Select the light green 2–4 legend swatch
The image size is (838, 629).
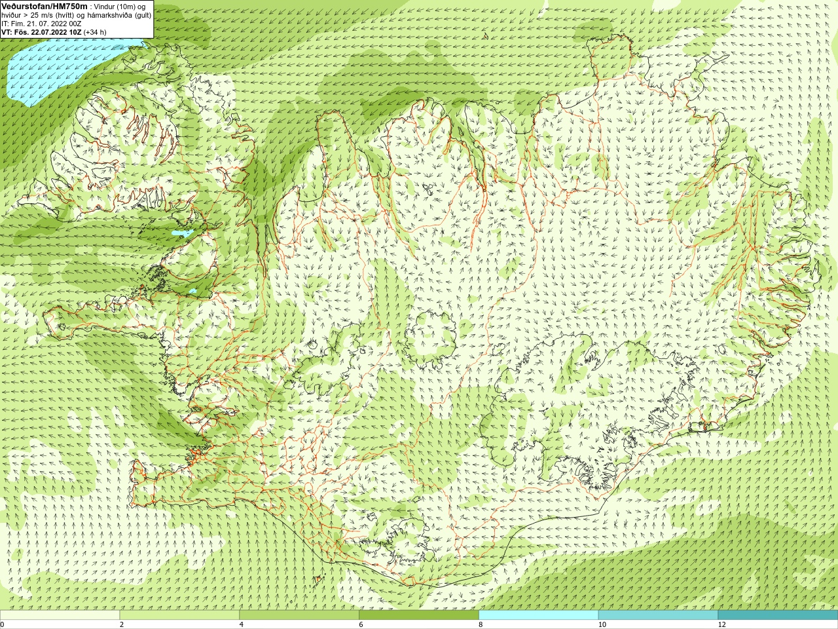(179, 615)
